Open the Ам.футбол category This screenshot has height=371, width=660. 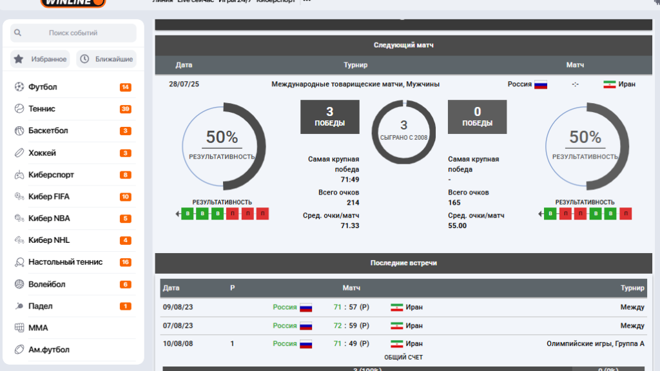[x=49, y=350]
